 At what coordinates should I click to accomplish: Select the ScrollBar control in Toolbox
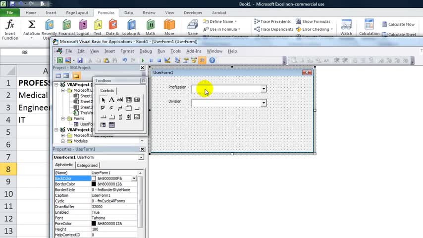tap(120, 117)
